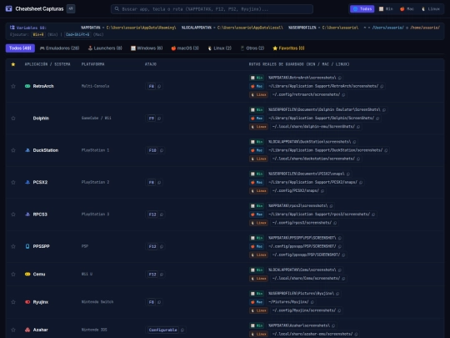Switch to the Emuladores (28) tab

(59, 48)
